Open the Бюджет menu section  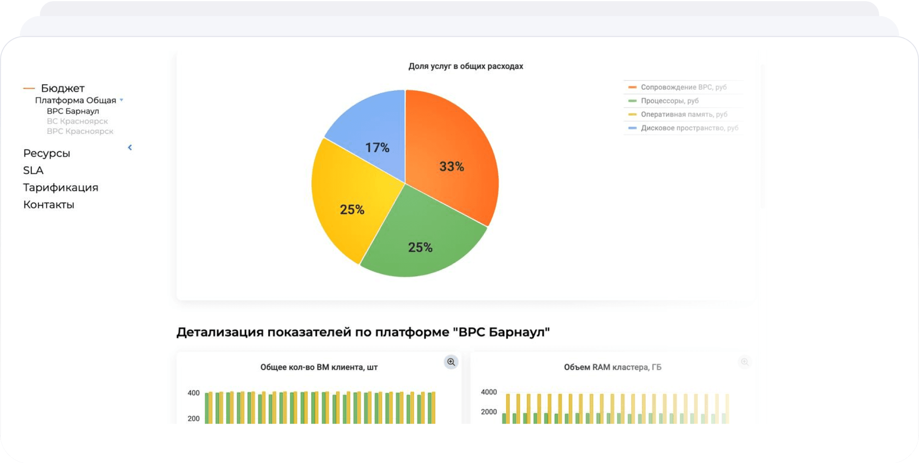63,88
